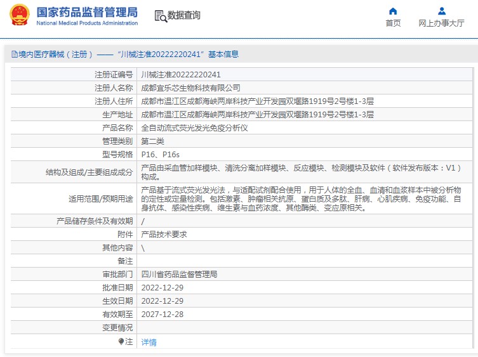478x357 pixels.
Task: Click the 数据查询 label text
Action: point(184,15)
